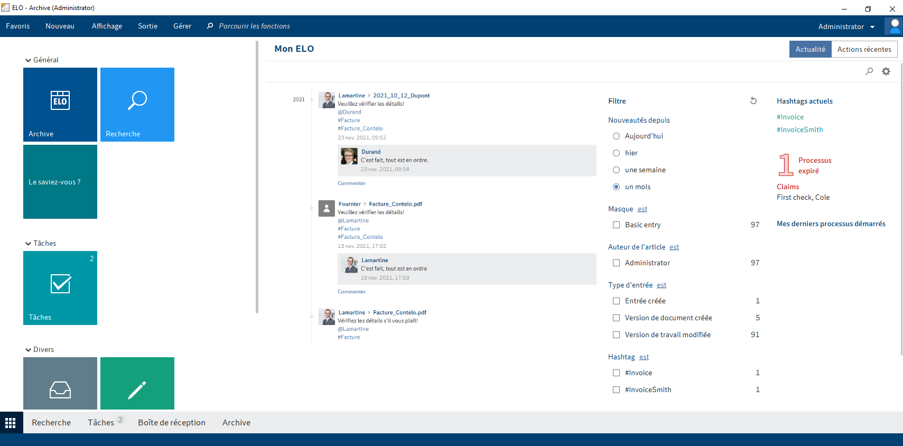Open Archive in the bottom bar

click(236, 423)
